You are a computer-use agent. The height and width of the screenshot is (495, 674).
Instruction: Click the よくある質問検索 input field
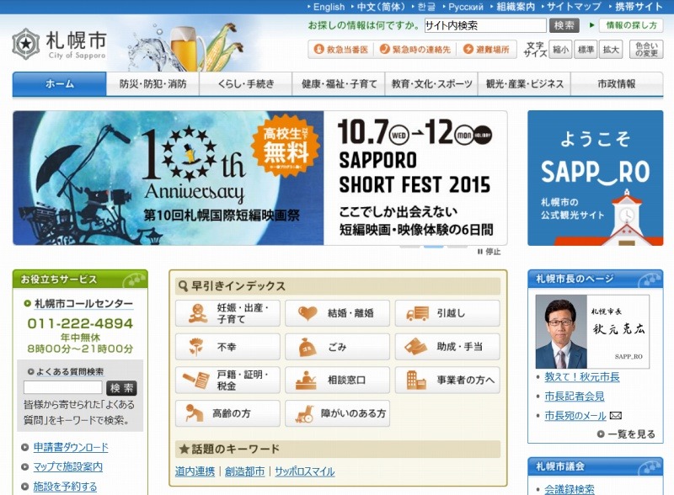pos(62,387)
